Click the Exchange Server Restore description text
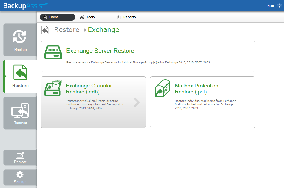 (138, 62)
